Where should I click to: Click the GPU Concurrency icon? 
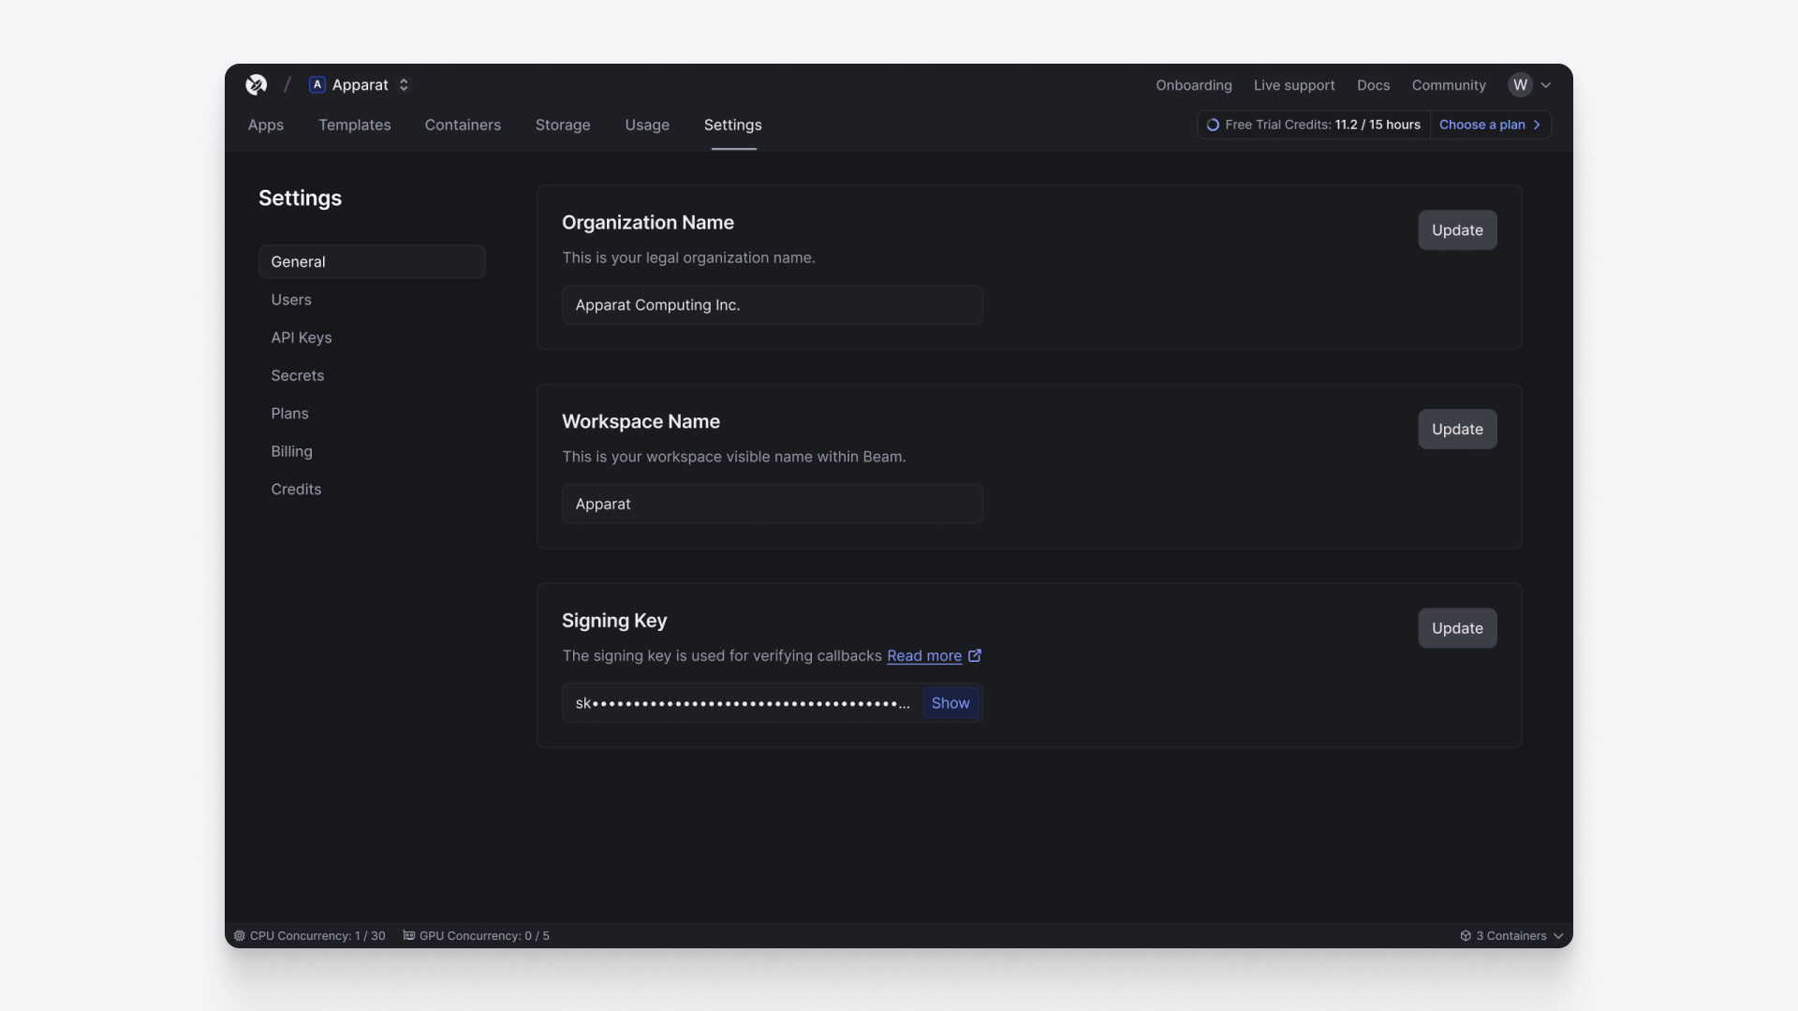click(409, 935)
